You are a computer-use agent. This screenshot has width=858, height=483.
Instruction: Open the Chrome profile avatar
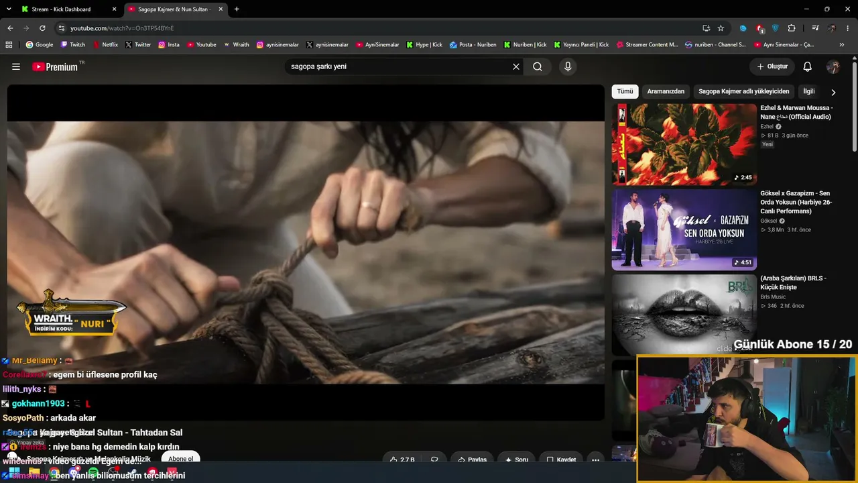tap(832, 28)
